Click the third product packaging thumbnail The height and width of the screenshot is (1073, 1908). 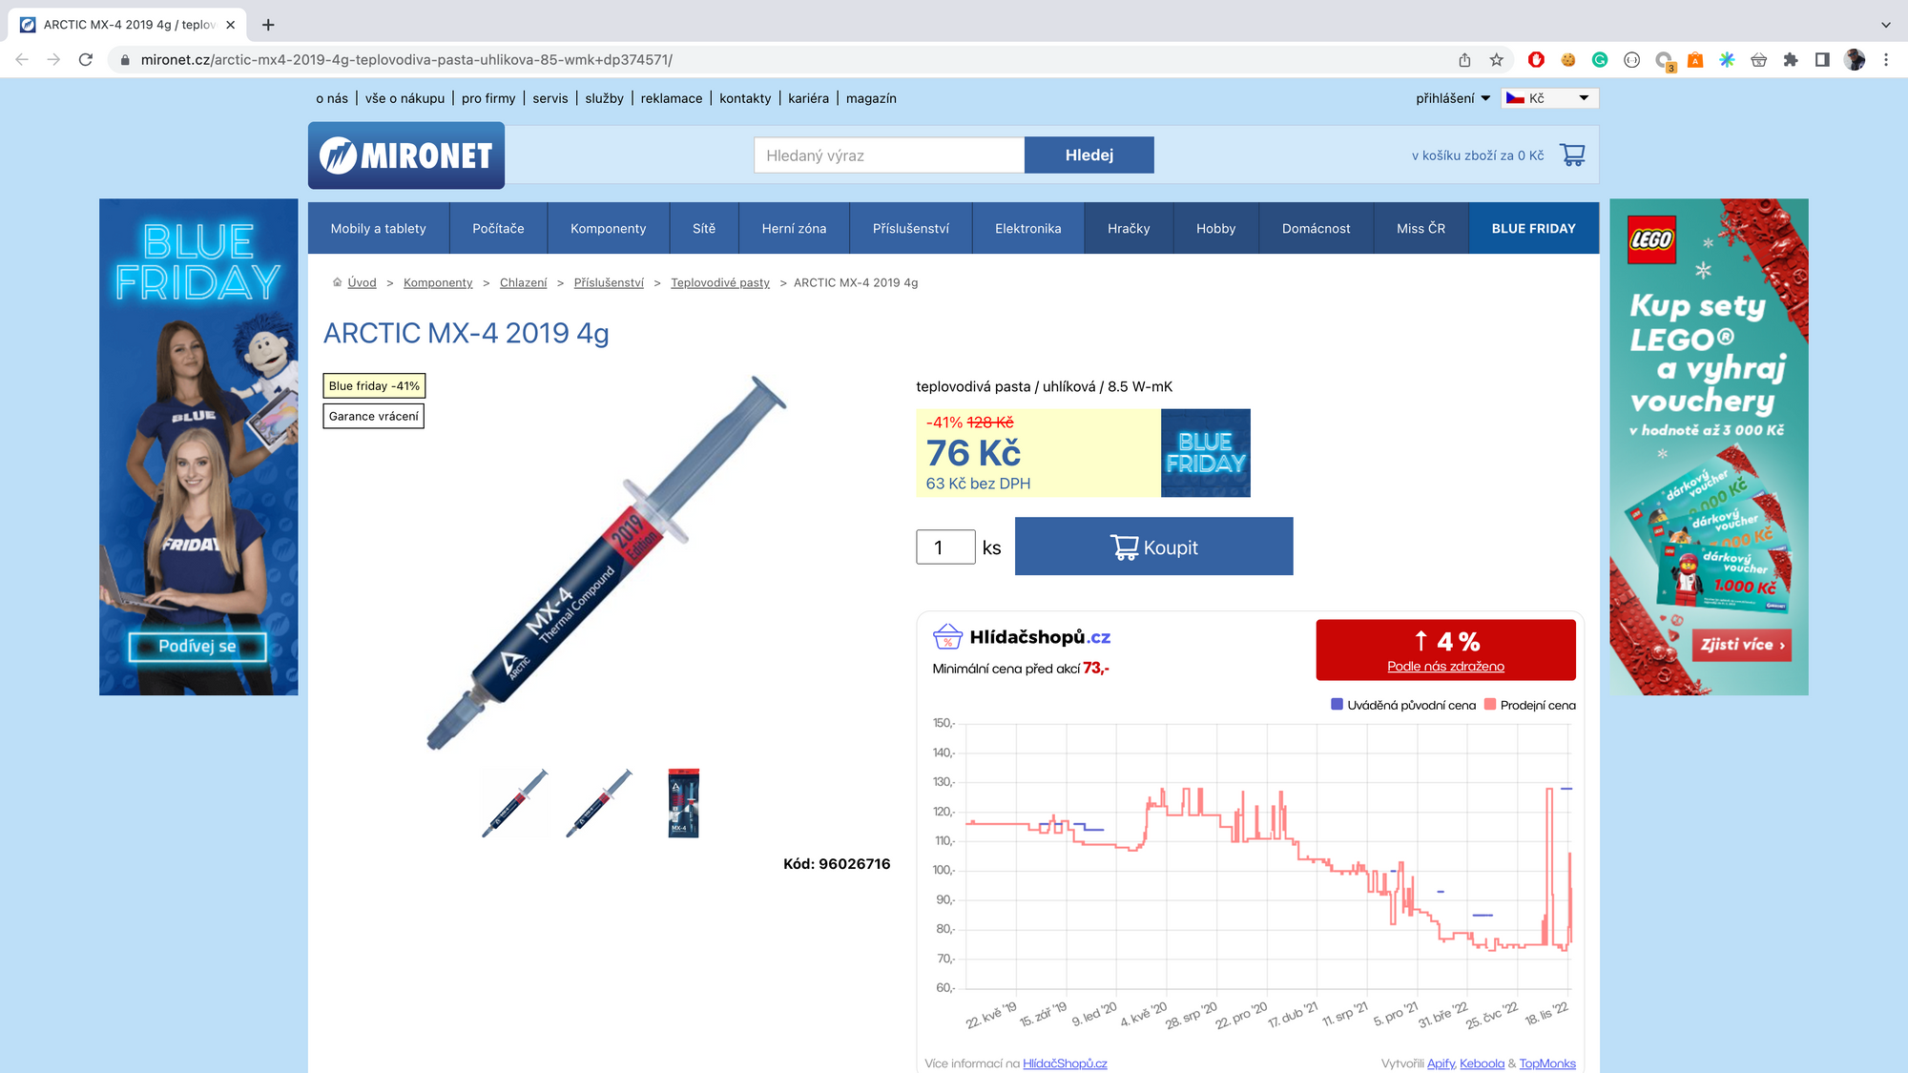[683, 803]
